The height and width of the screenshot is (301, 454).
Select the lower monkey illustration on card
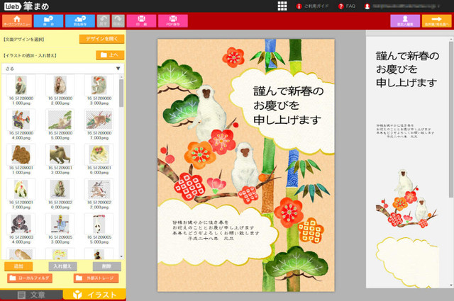tap(245, 165)
